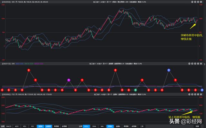Click fourth round icon in top chart header
This screenshot has height=128, width=206.
tap(201, 2)
